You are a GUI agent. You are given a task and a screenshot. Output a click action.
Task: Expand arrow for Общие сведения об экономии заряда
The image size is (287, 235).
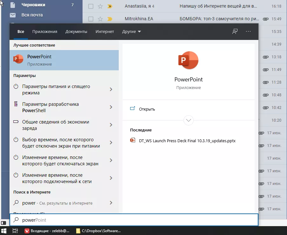[x=111, y=125]
